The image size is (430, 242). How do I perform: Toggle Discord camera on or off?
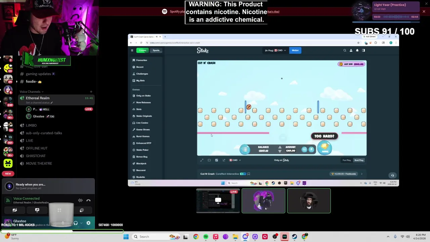click(15, 210)
